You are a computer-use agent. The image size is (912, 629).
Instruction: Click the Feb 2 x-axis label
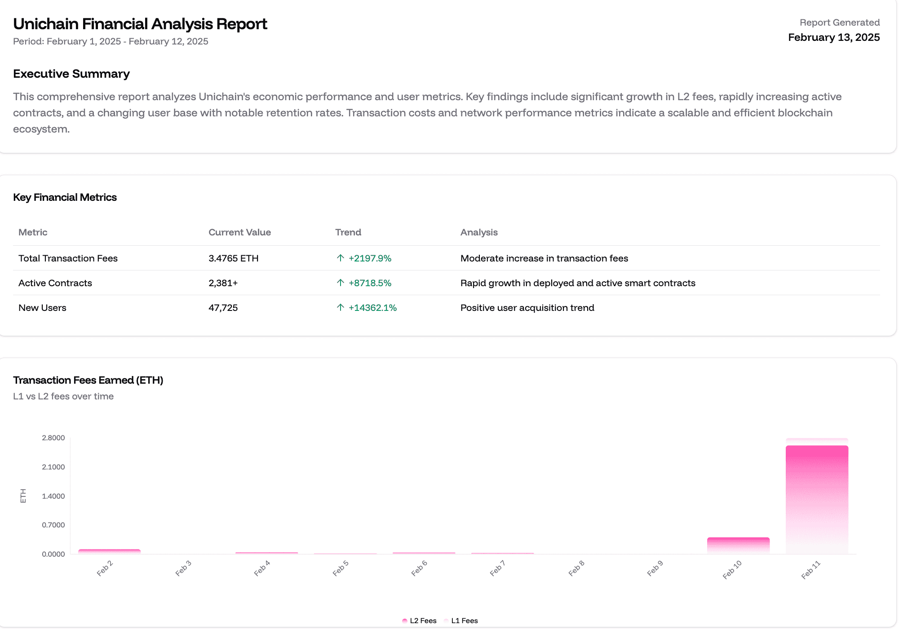coord(105,568)
